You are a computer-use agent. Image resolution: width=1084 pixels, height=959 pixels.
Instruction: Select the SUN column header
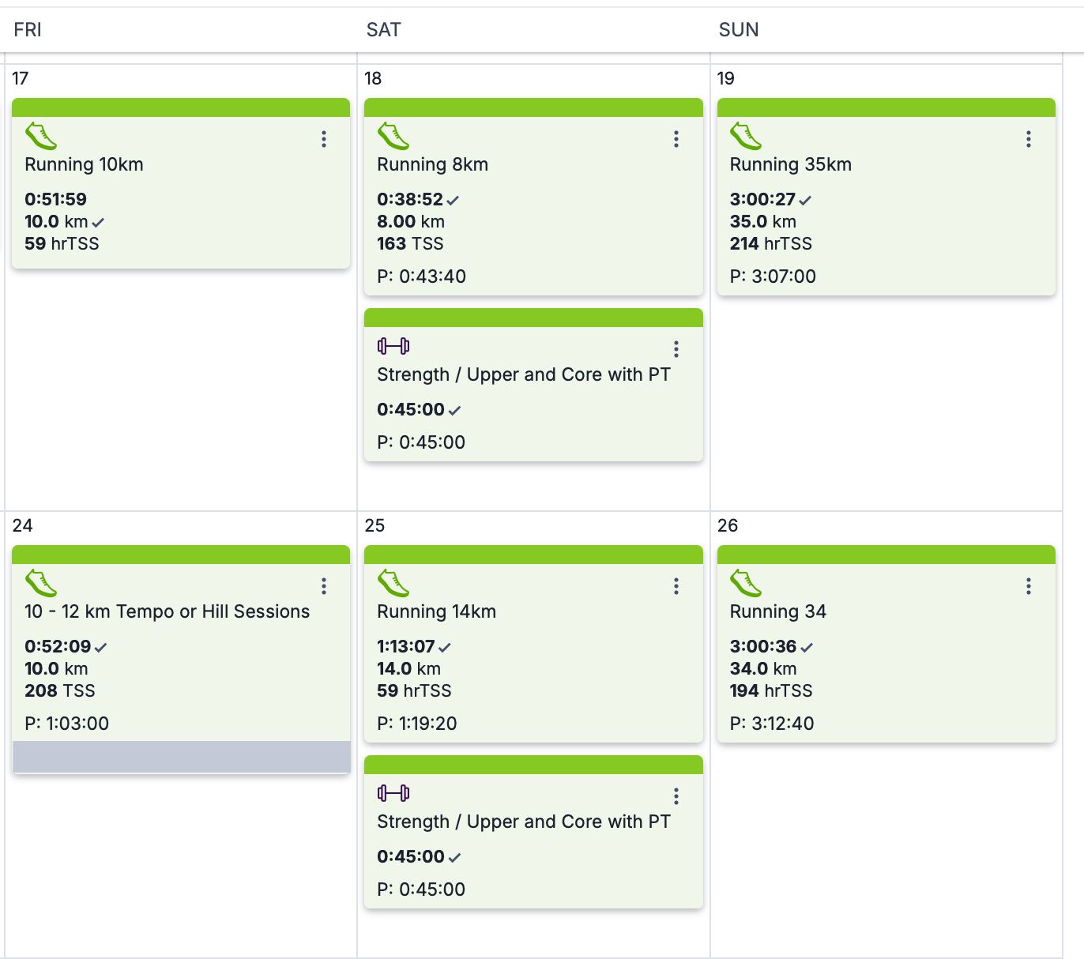[x=739, y=30]
